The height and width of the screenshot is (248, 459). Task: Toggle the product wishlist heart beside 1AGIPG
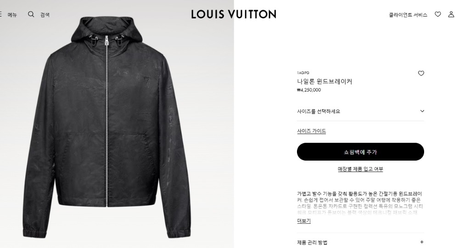421,73
